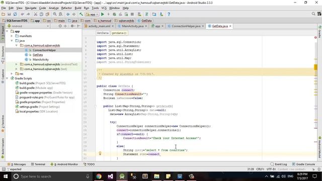Collapse the com.a_hamoud.sqlserverjtds package
This screenshot has height=181, width=322.
click(17, 46)
